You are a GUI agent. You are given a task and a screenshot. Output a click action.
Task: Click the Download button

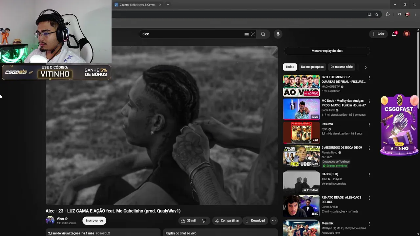click(x=255, y=221)
